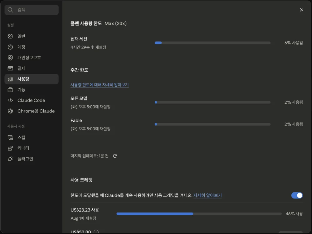This screenshot has width=312, height=234.
Task: Switch to the Claude Code settings
Action: point(32,100)
